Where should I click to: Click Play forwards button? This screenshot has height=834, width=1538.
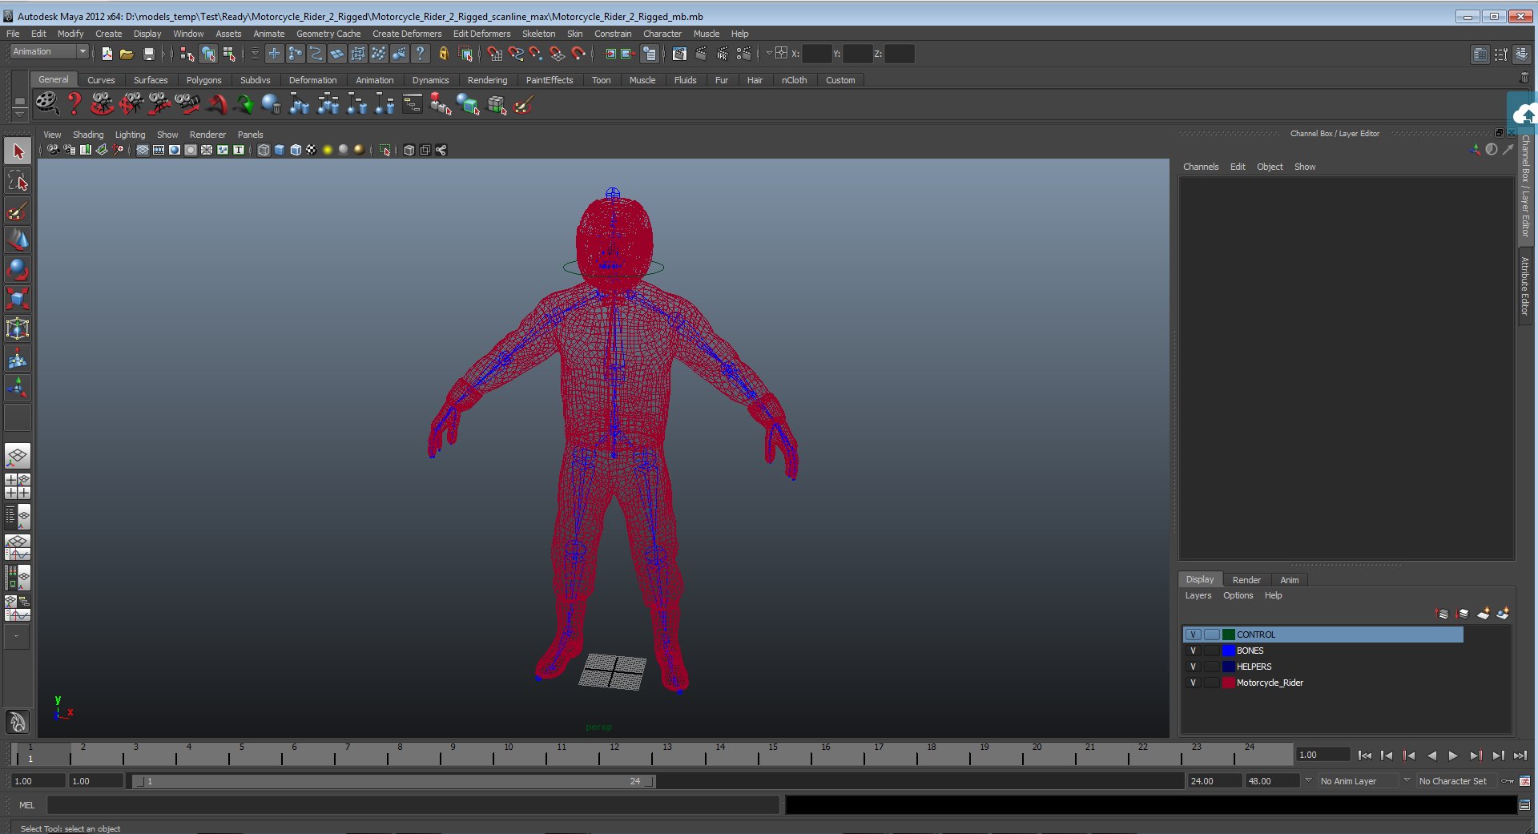click(1453, 755)
